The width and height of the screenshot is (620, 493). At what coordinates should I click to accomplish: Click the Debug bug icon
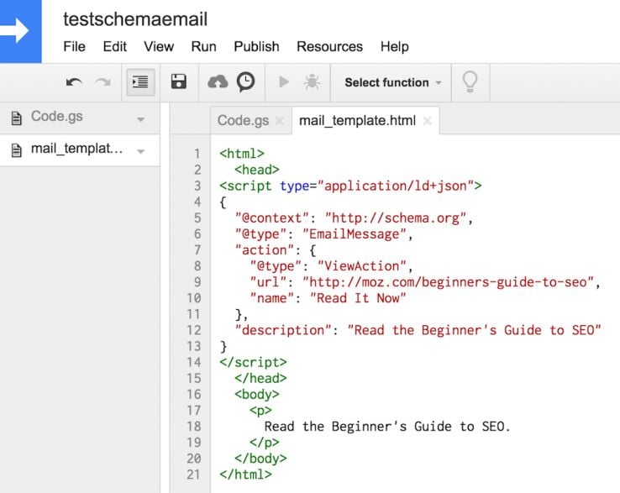point(312,81)
